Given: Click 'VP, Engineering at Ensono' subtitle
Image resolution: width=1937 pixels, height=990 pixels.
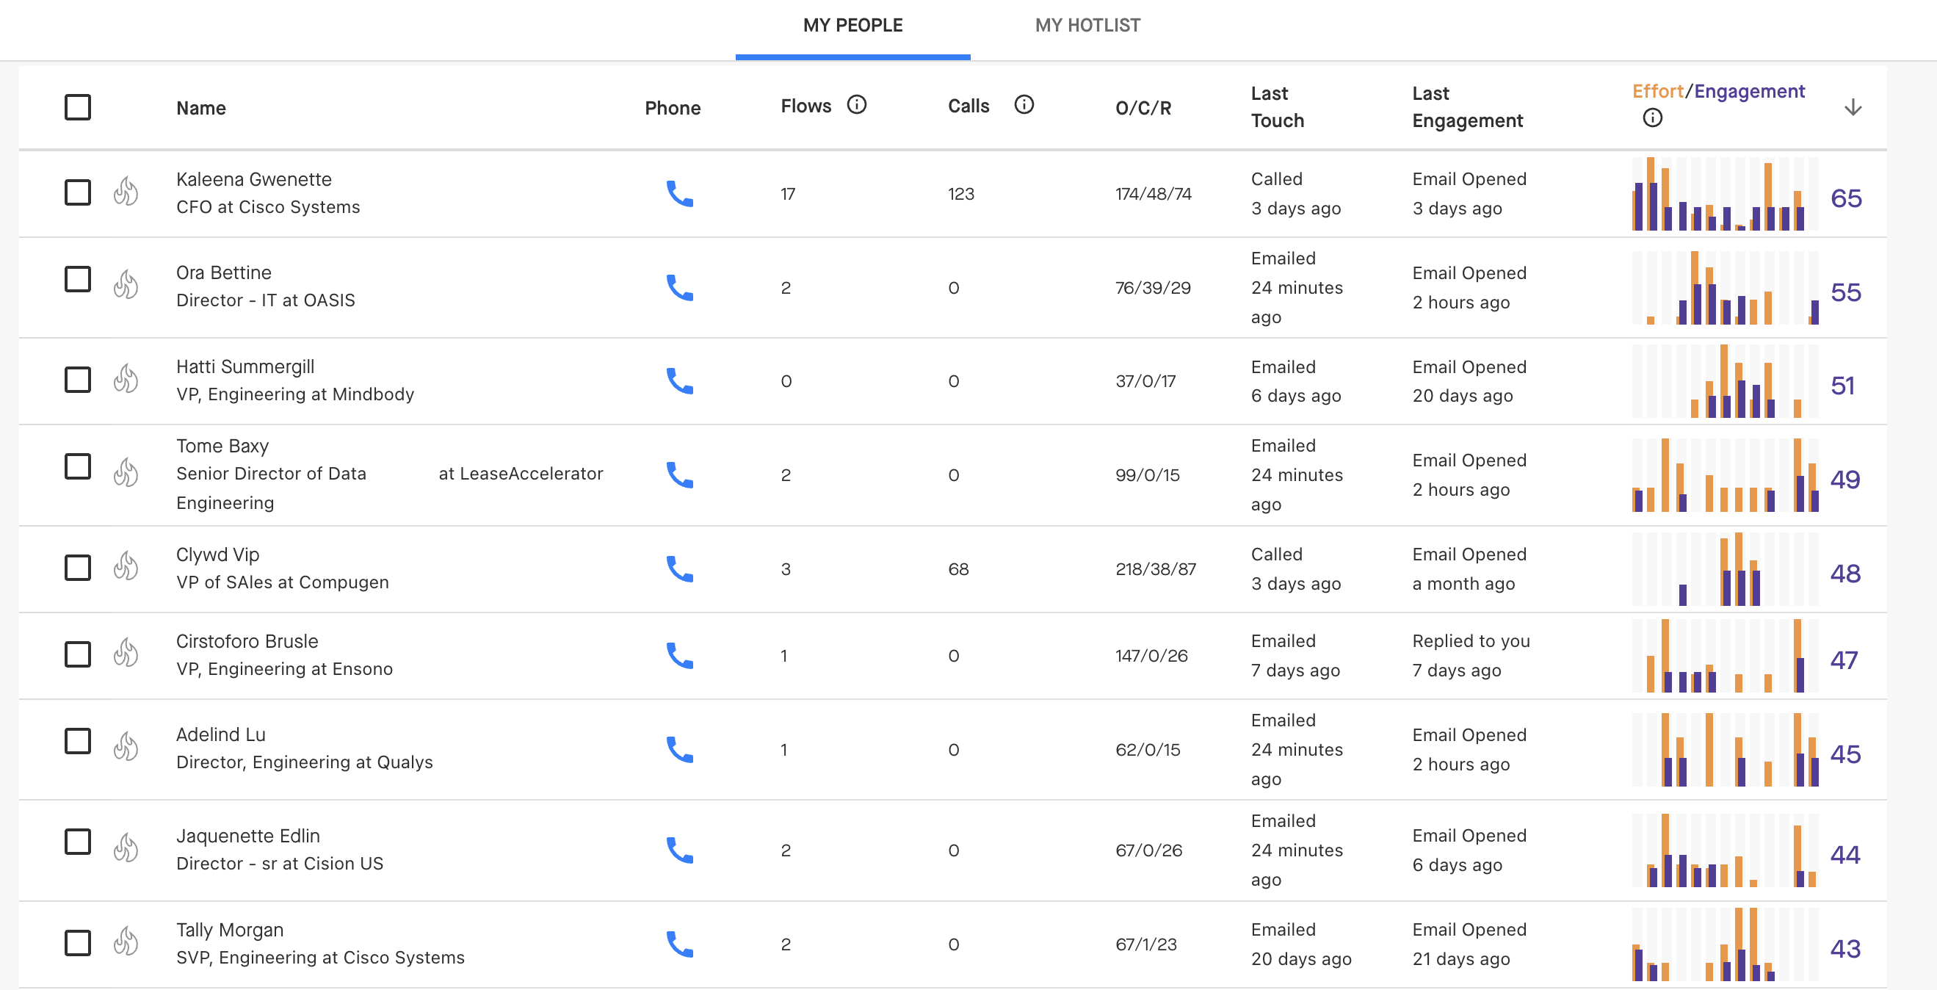Looking at the screenshot, I should [284, 669].
